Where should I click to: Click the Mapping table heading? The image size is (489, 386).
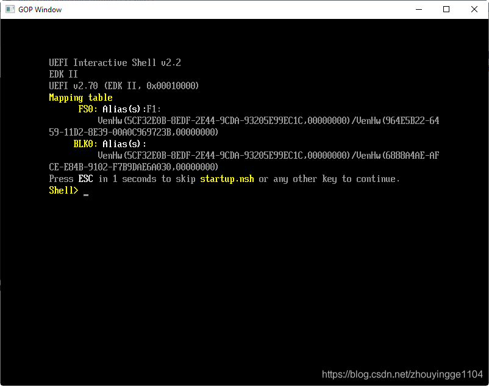pos(80,97)
